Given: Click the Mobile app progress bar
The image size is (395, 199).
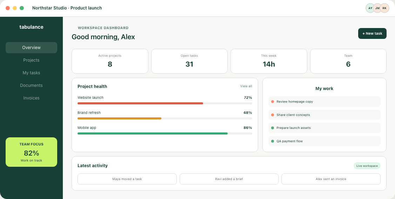Looking at the screenshot, I should (165, 133).
